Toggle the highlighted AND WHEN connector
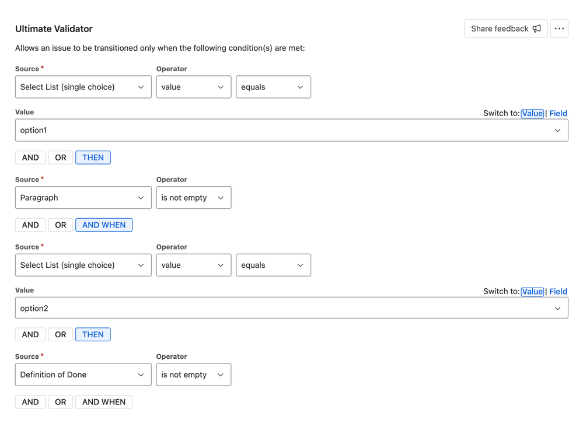Viewport: 583px width, 423px height. click(x=104, y=225)
